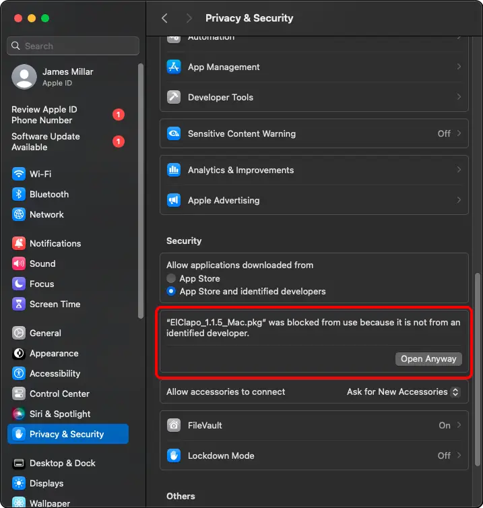The image size is (483, 508).
Task: Click the Notifications bell icon
Action: pyautogui.click(x=19, y=243)
